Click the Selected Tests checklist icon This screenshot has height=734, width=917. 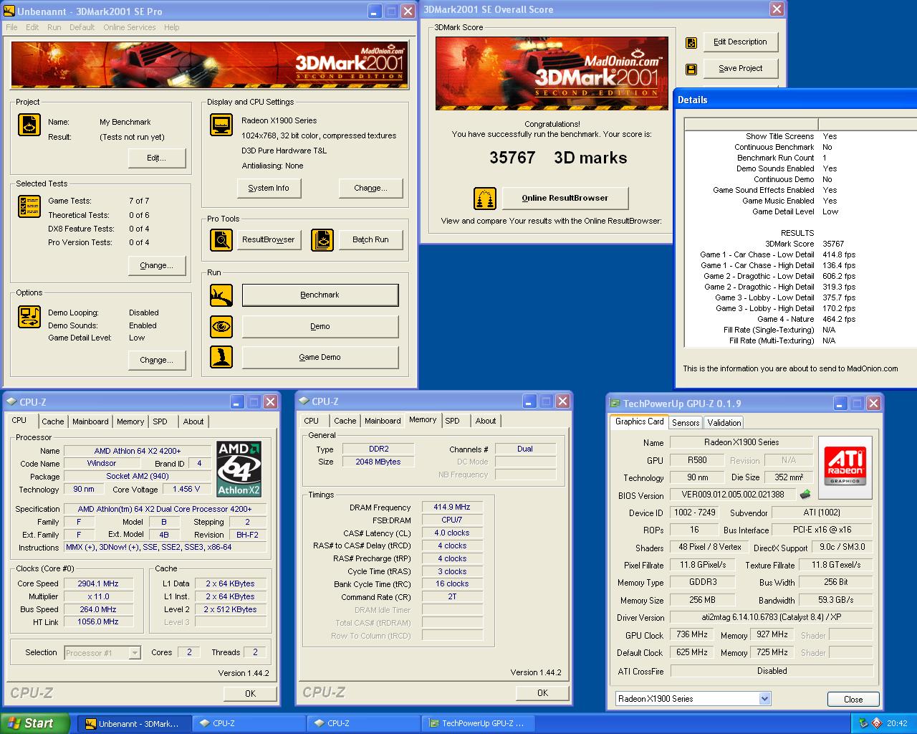point(29,206)
